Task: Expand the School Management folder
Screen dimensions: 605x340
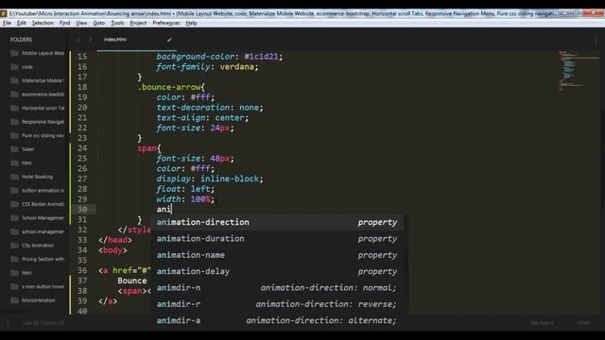Action: click(x=43, y=218)
